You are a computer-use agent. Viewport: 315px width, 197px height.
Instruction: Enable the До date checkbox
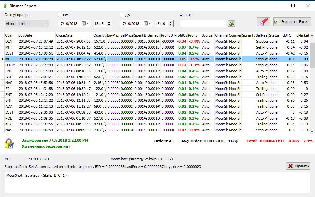[x=122, y=15]
